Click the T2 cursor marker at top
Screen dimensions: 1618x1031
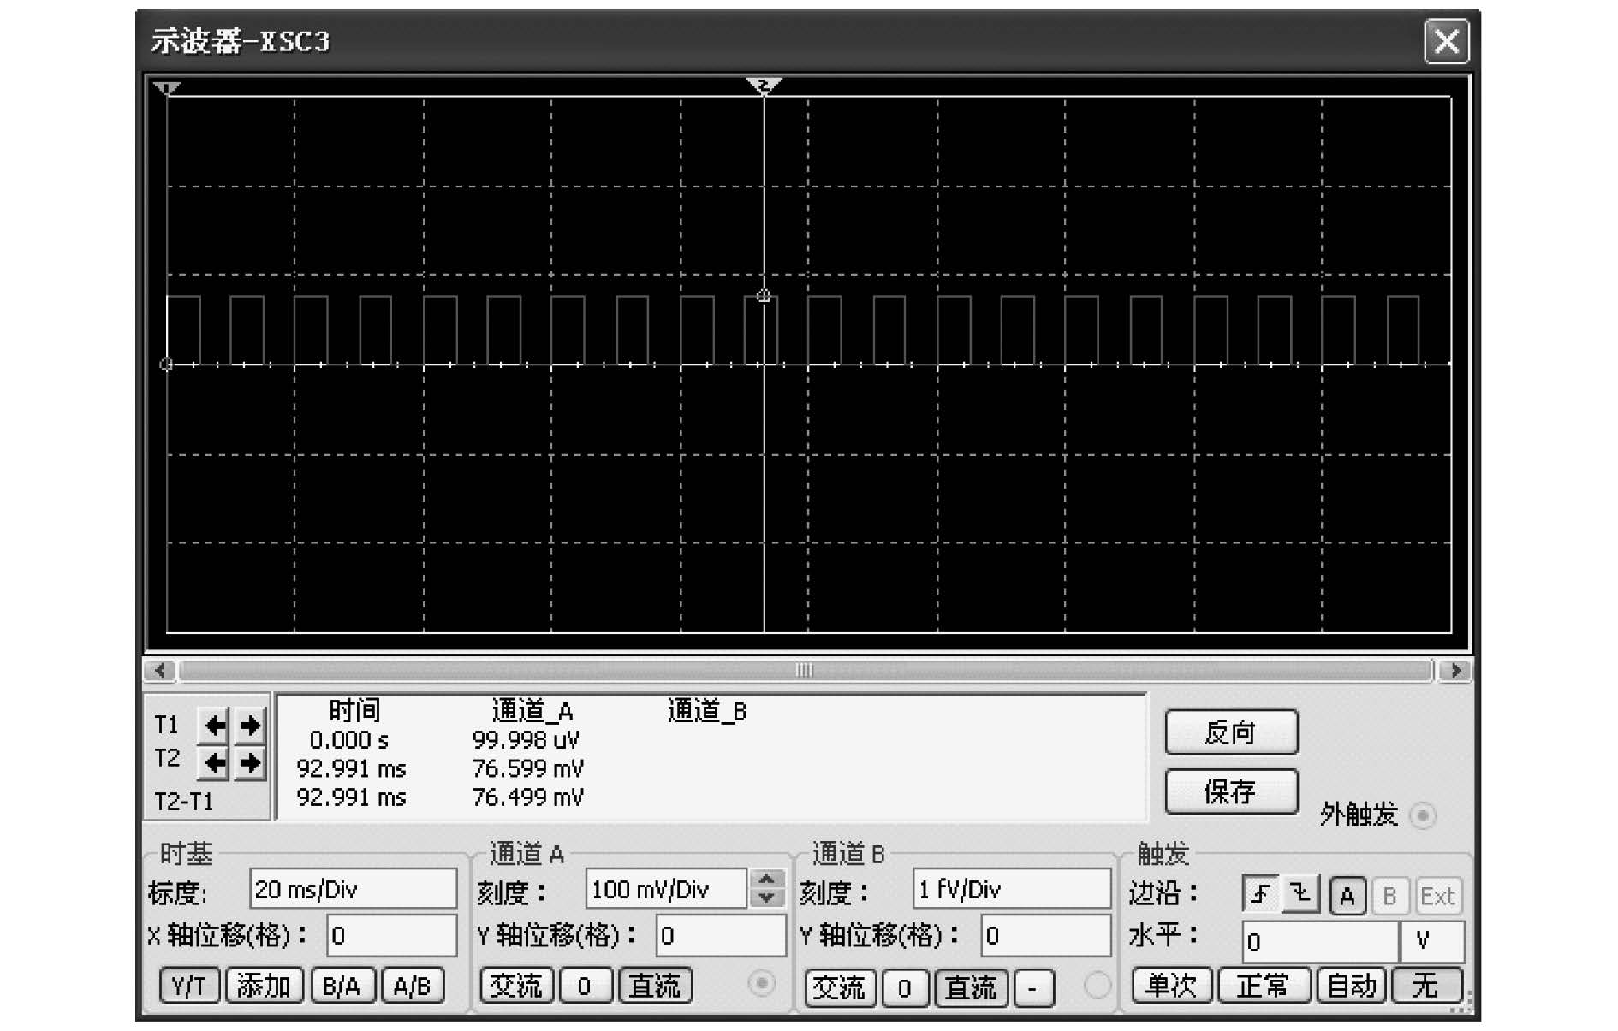[x=764, y=85]
